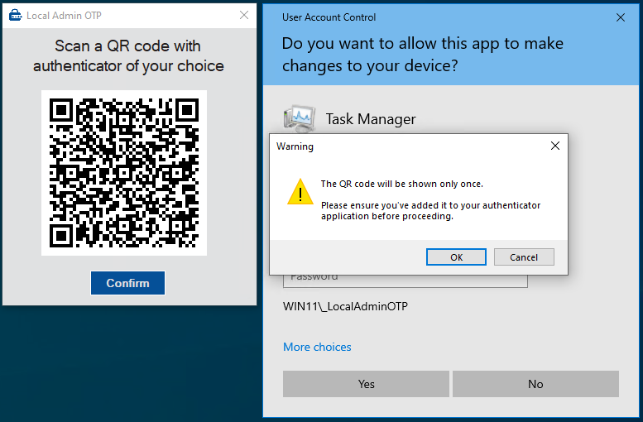This screenshot has height=422, width=643.
Task: Click OK in the Warning dialog
Action: [456, 257]
